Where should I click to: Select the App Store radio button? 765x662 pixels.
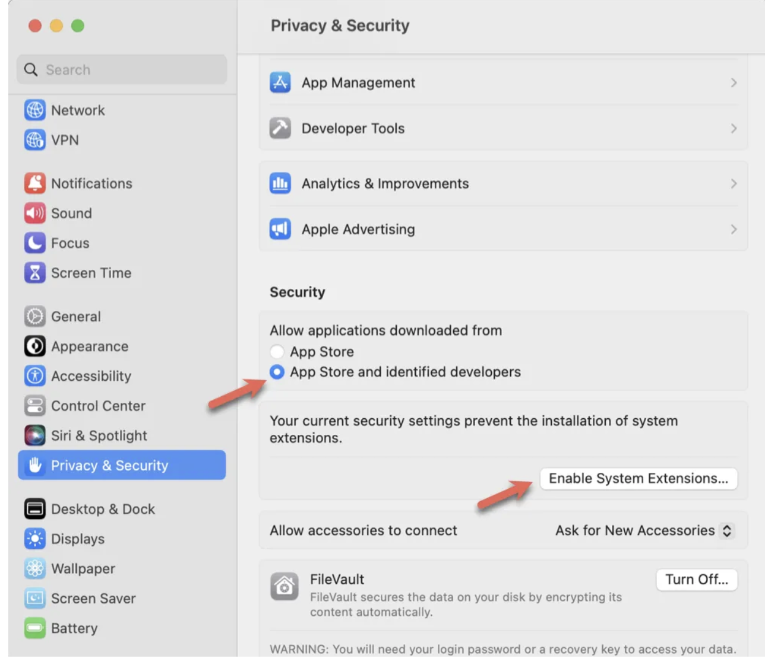coord(277,351)
